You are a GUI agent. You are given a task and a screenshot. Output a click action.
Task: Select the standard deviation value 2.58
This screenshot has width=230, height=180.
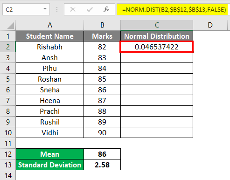[102, 165]
